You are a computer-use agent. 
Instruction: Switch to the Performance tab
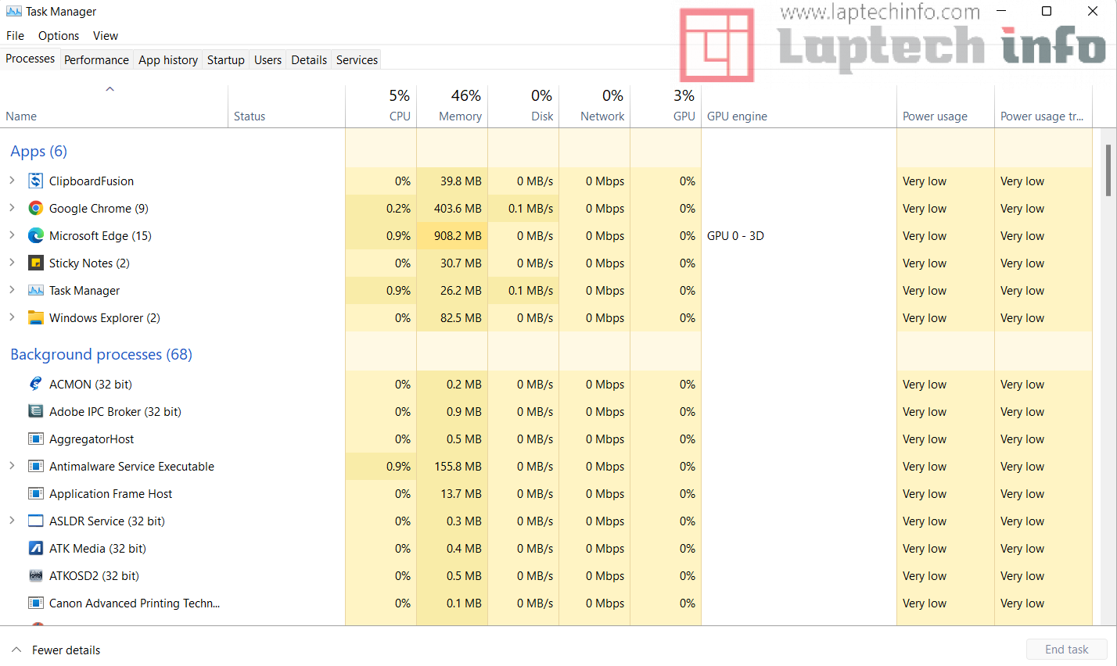point(96,60)
